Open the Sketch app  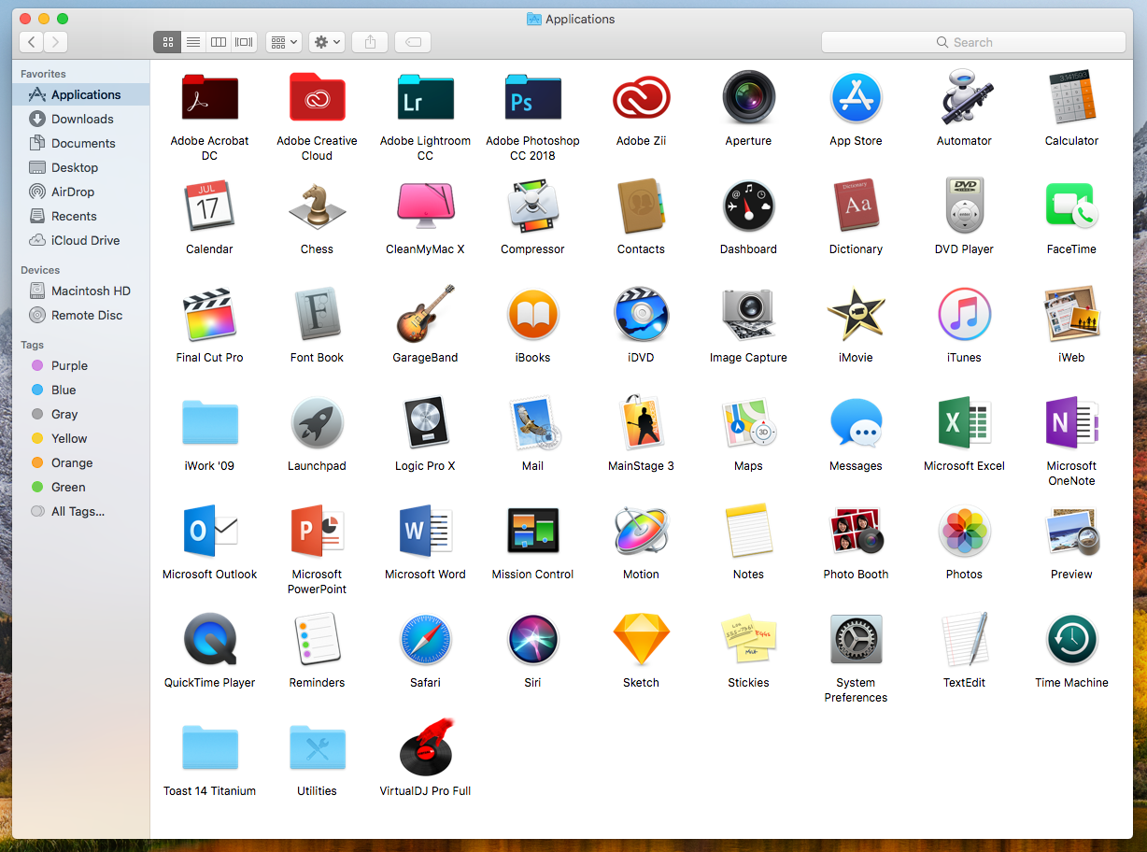(x=641, y=639)
